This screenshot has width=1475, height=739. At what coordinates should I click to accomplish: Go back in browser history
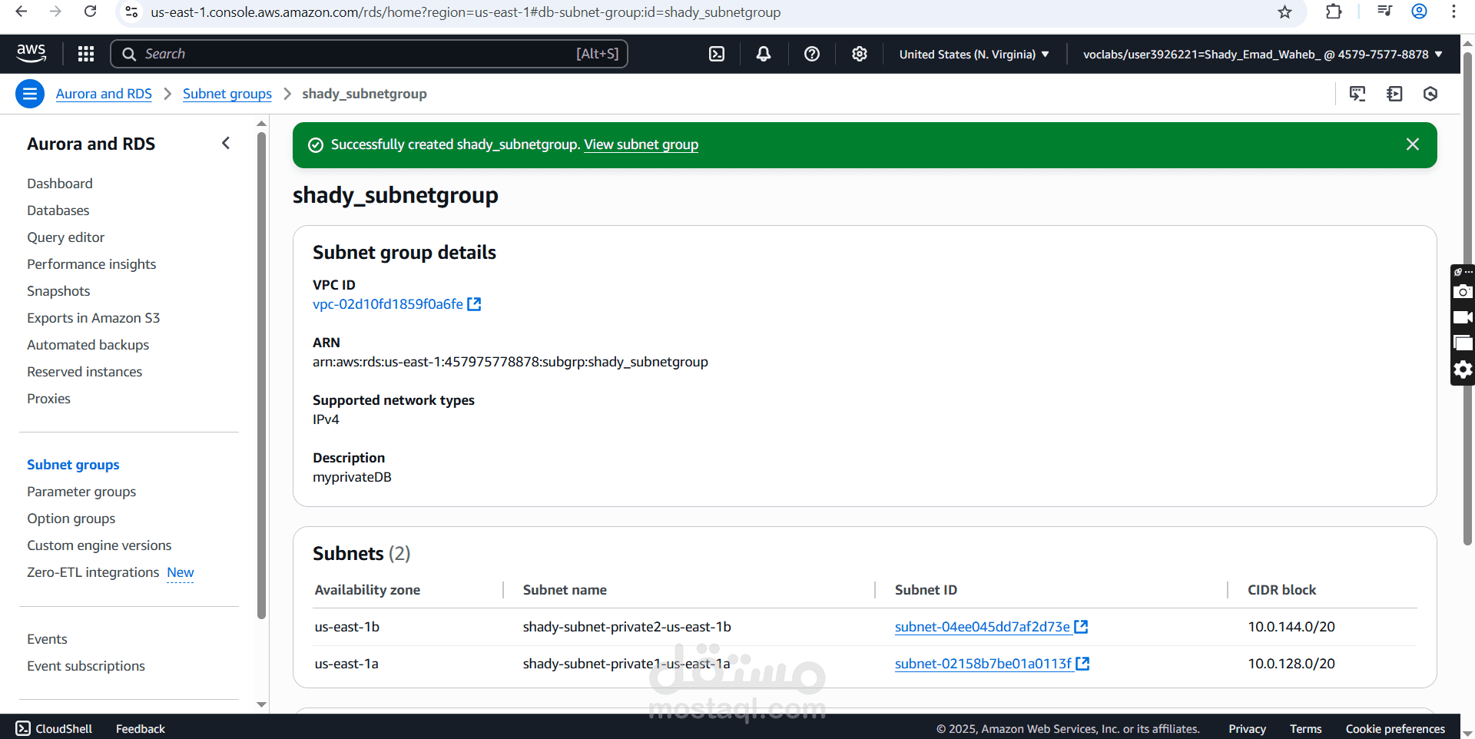coord(22,12)
